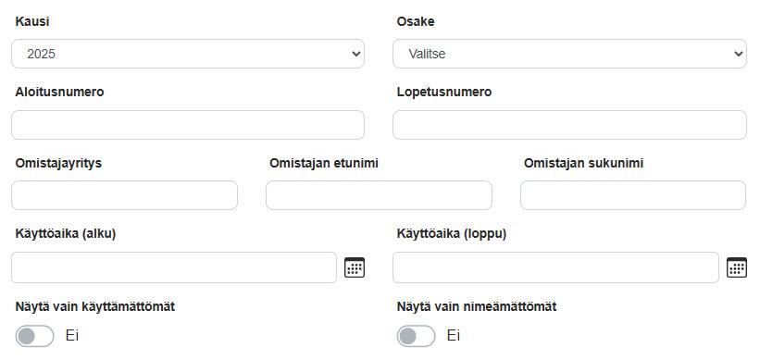Select the Omistajan sukunimi input
This screenshot has height=360, width=760.
(x=633, y=195)
